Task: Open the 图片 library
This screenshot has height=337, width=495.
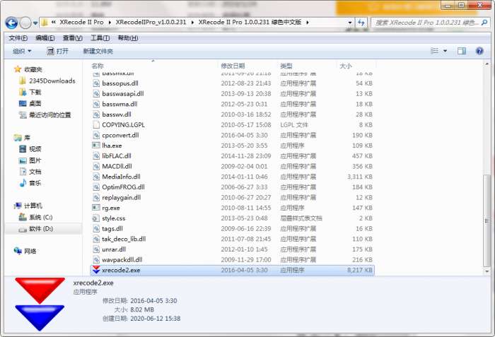Action: point(35,160)
